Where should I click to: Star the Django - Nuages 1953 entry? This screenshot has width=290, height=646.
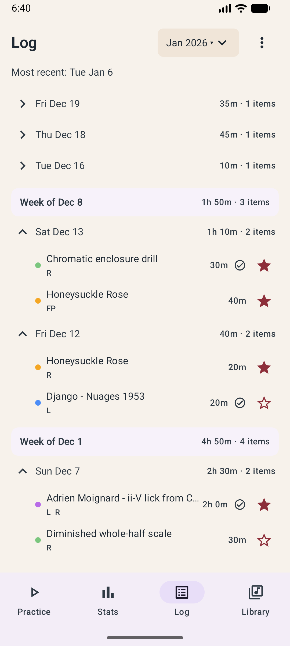[x=264, y=403]
